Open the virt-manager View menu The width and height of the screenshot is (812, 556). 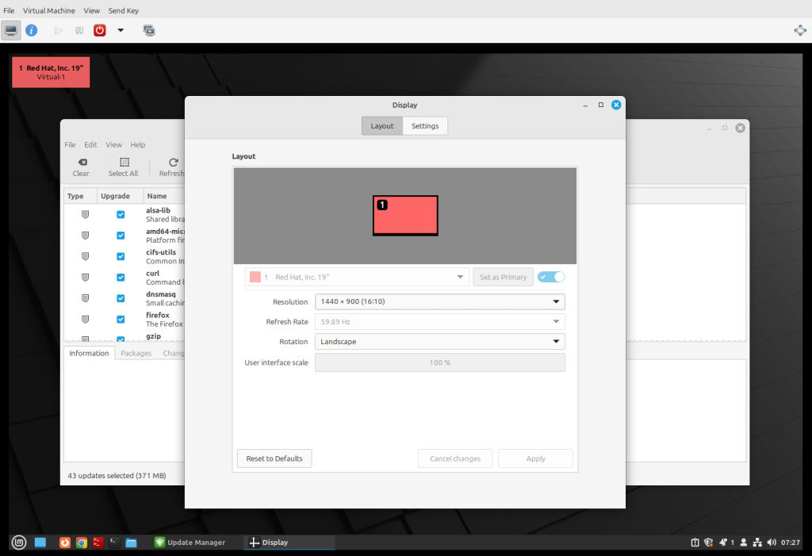click(x=92, y=10)
